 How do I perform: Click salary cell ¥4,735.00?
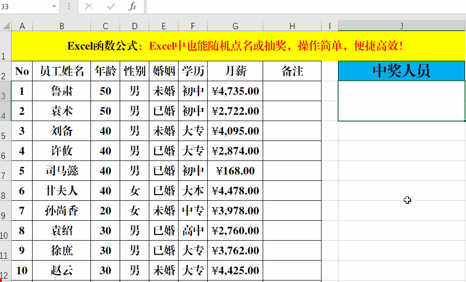click(x=235, y=91)
